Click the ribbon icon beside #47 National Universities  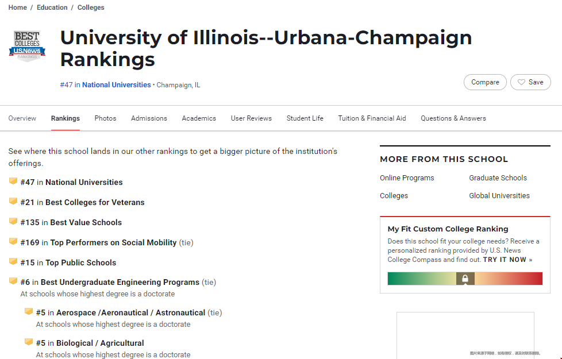tap(13, 181)
